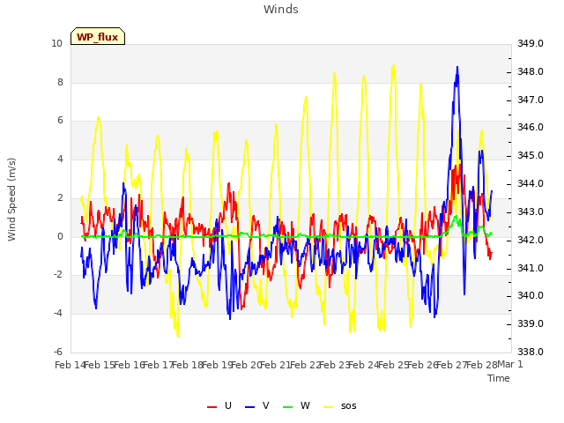Screen dimensions: 564x423
Task: Click the Wind Speed (m/s) axis label
Action: pos(11,199)
